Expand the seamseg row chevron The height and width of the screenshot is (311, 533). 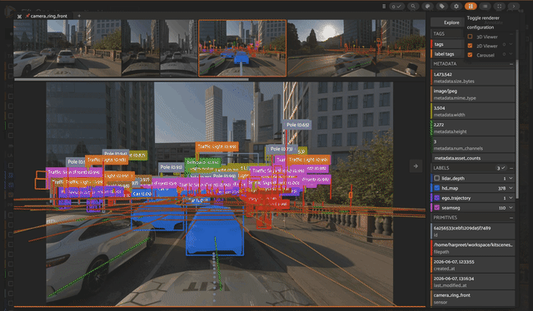pyautogui.click(x=511, y=208)
